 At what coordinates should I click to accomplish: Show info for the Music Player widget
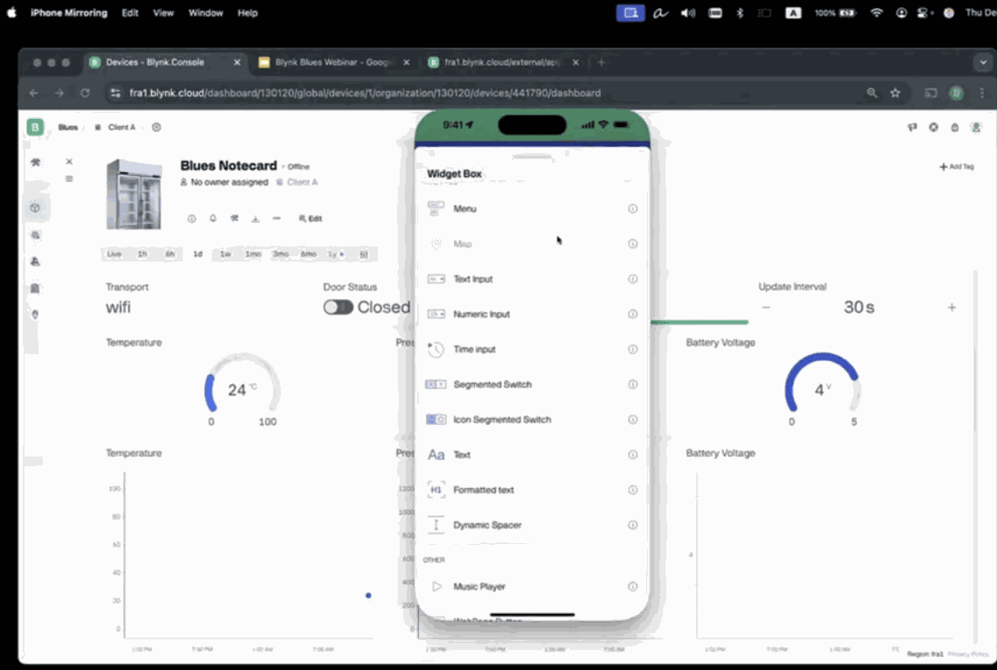coord(632,587)
